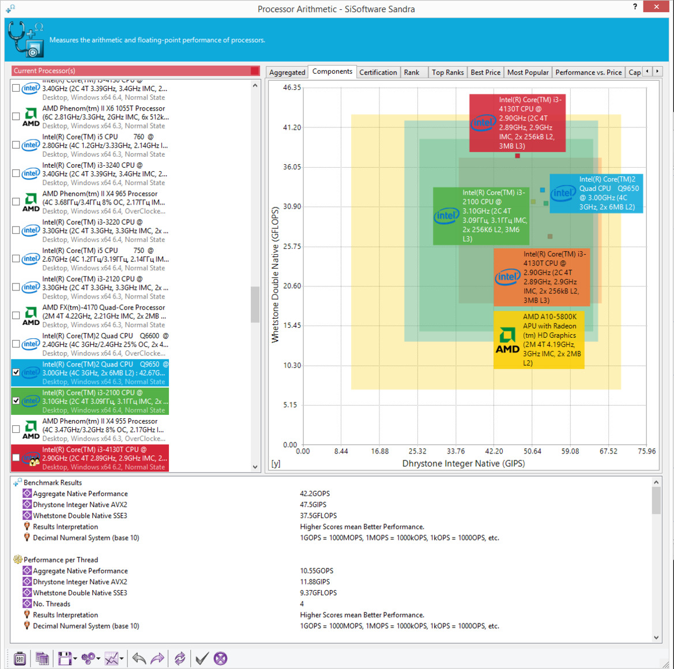
Task: Click the refresh results icon
Action: coord(180,658)
